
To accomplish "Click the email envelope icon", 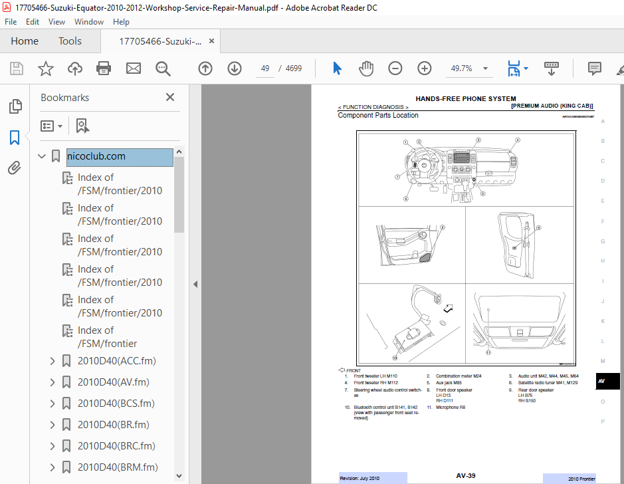I will 134,68.
